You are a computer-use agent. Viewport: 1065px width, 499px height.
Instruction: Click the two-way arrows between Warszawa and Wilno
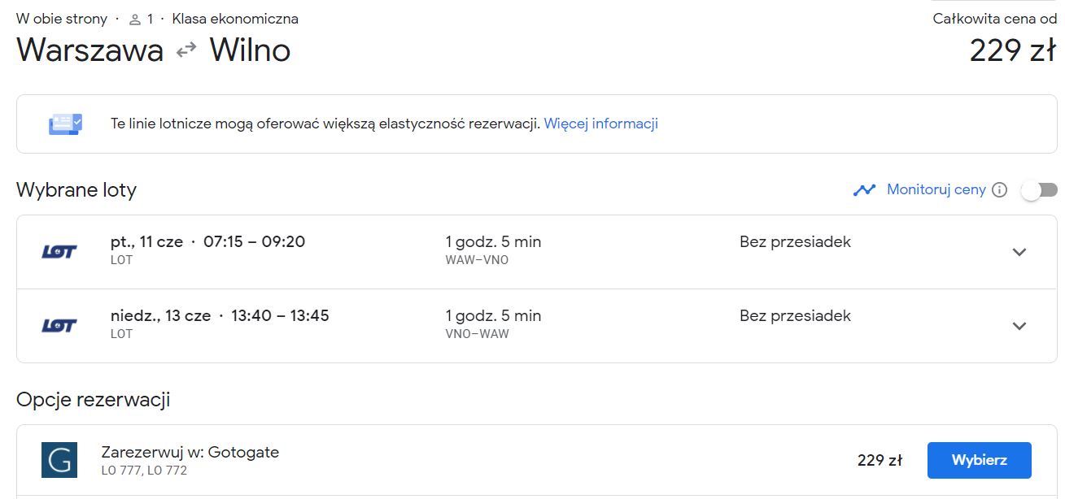point(186,50)
